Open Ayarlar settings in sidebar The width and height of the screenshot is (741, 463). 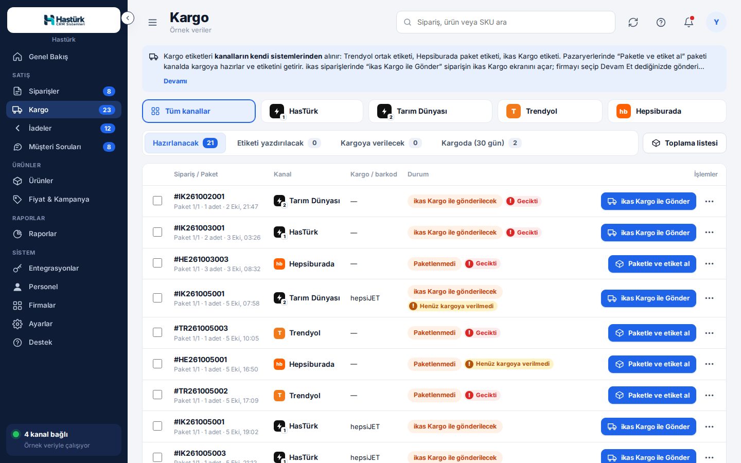click(x=64, y=324)
